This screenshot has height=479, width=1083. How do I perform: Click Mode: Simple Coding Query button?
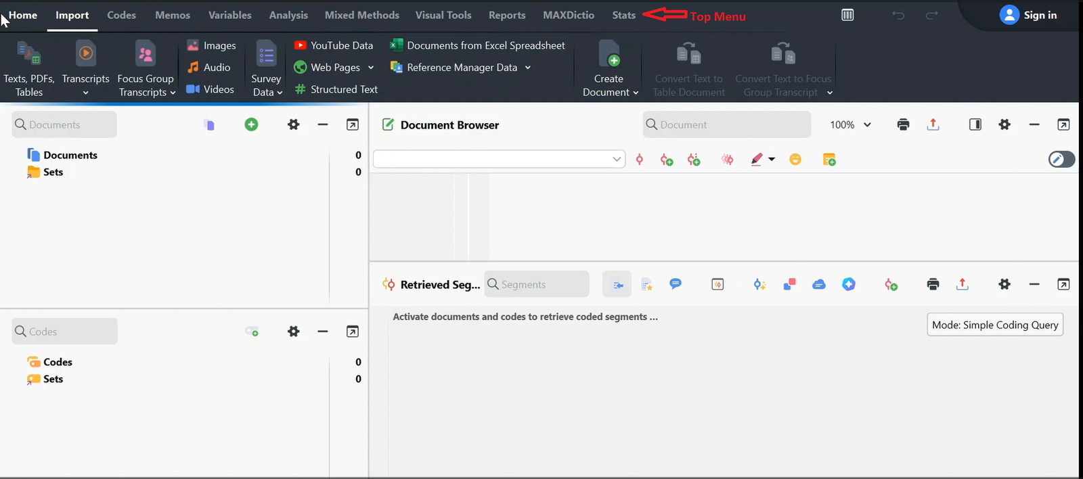click(995, 325)
